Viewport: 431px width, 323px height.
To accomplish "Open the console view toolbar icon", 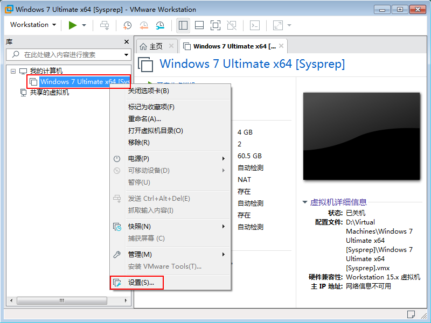I will [x=255, y=25].
